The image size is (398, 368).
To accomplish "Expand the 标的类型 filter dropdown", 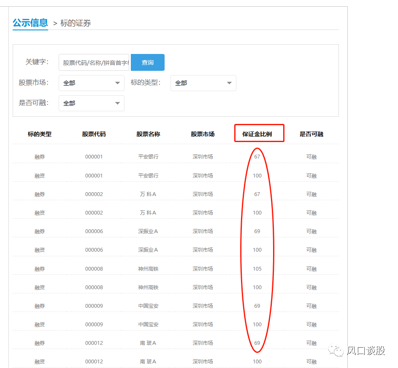I will coord(203,83).
